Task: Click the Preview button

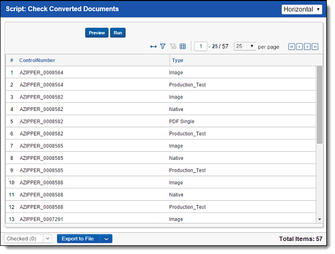Action: tap(97, 33)
